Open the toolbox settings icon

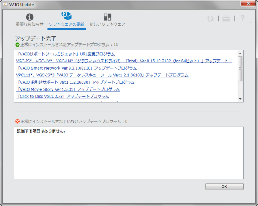pos(226,19)
